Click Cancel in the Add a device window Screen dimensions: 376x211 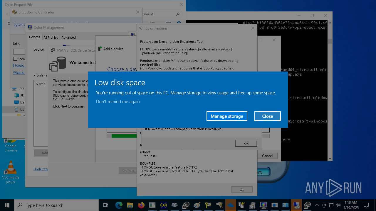(267, 156)
